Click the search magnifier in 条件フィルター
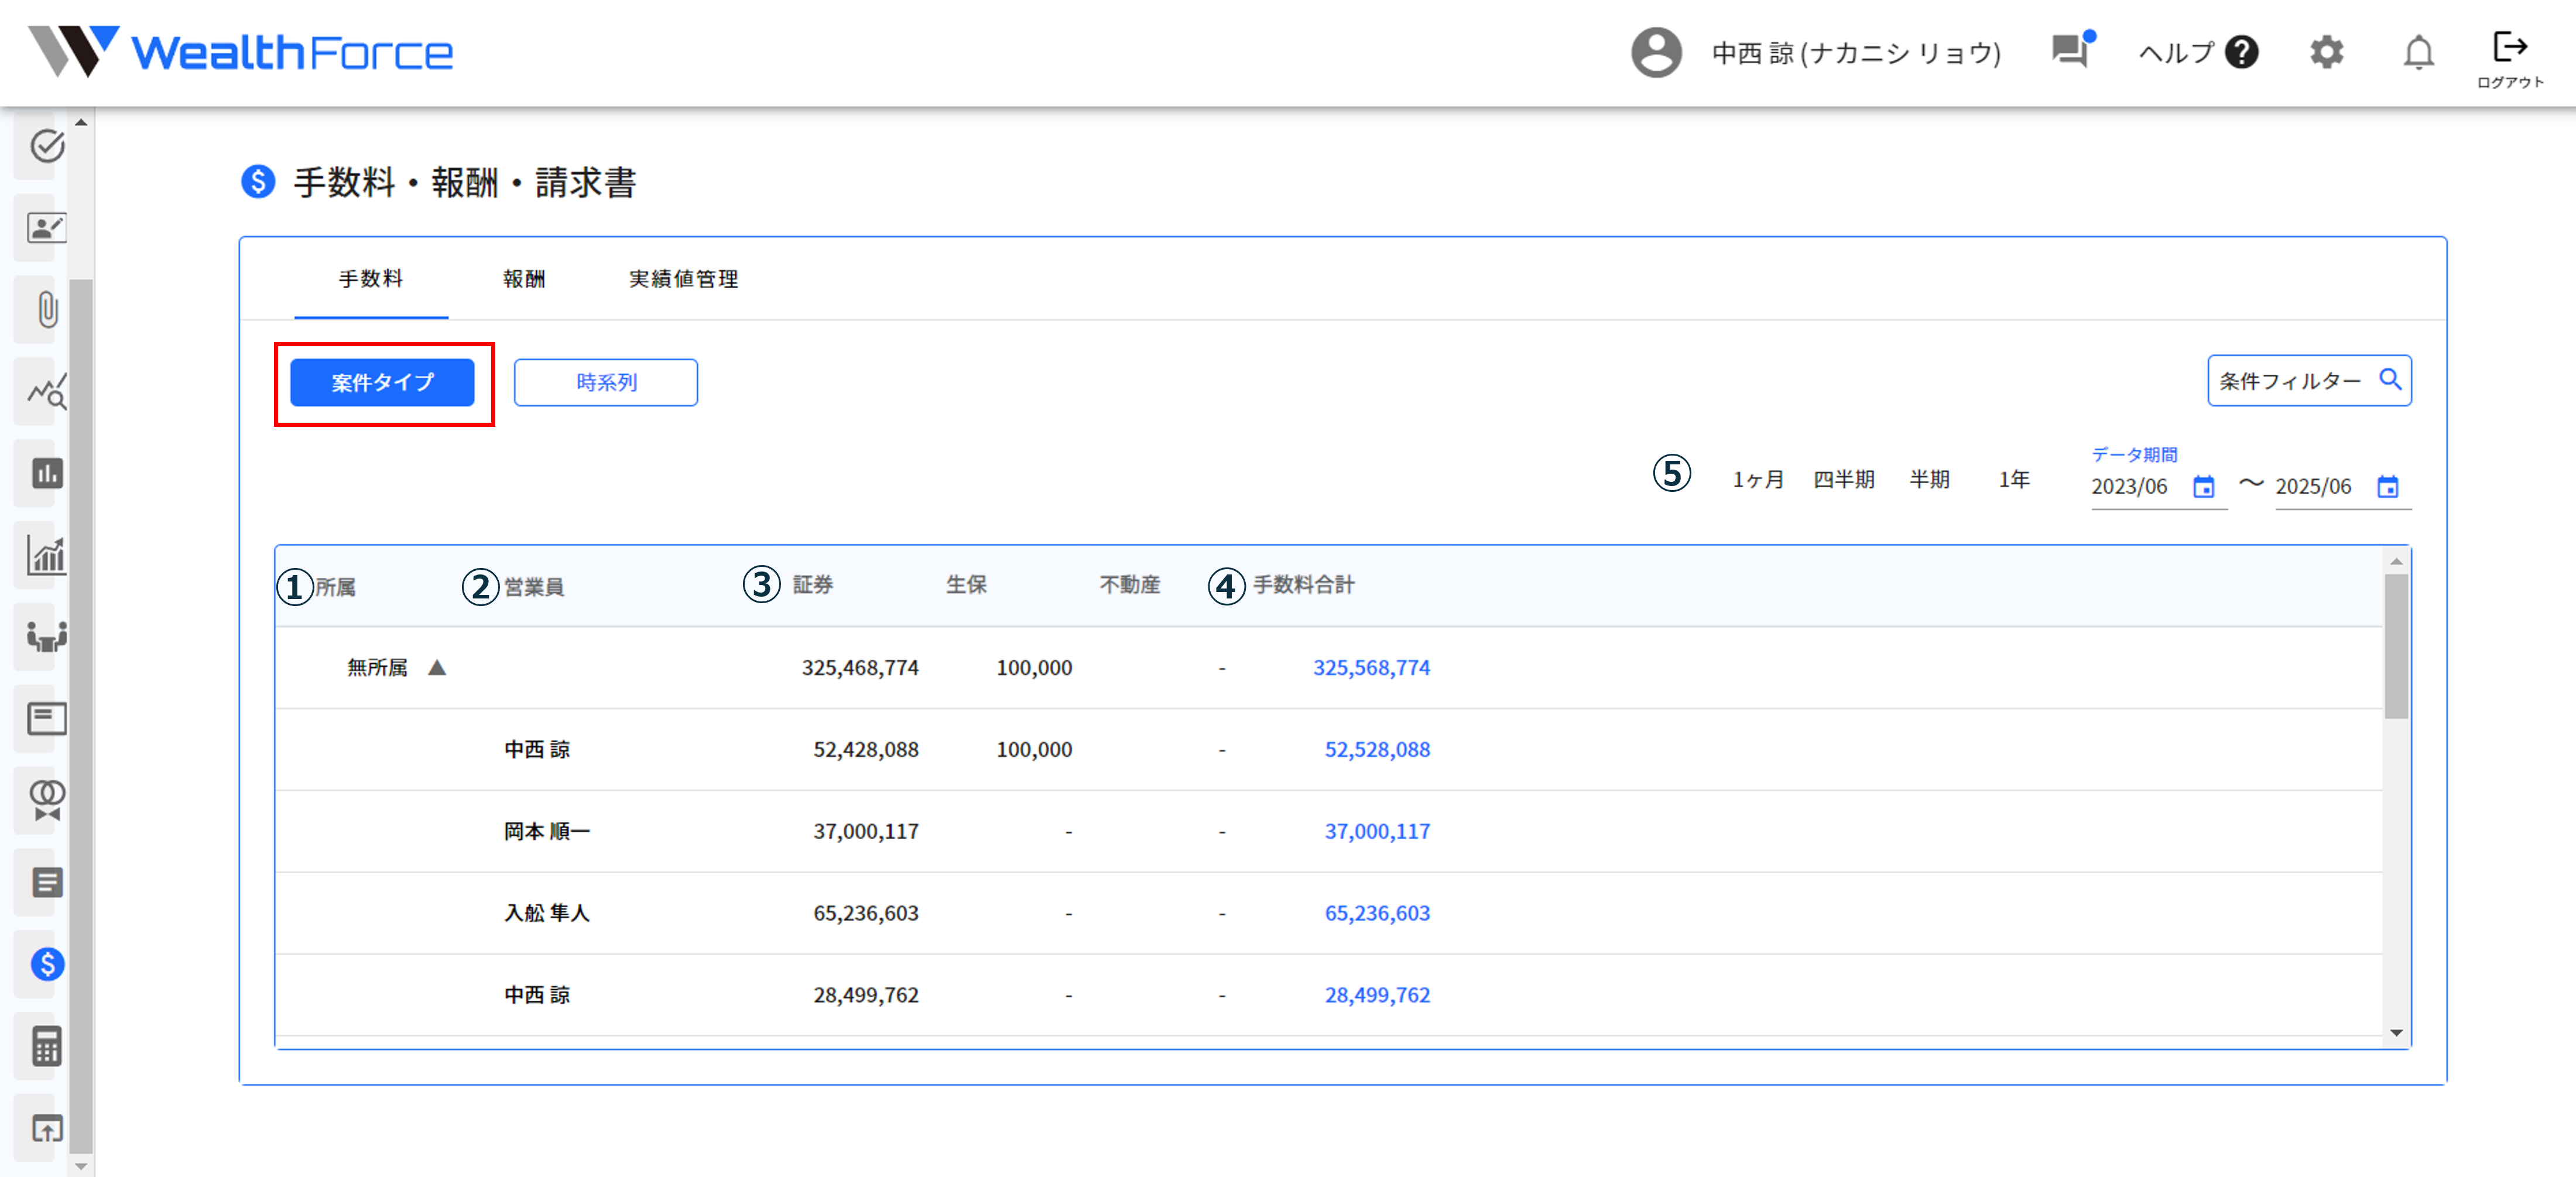The width and height of the screenshot is (2576, 1177). point(2390,380)
